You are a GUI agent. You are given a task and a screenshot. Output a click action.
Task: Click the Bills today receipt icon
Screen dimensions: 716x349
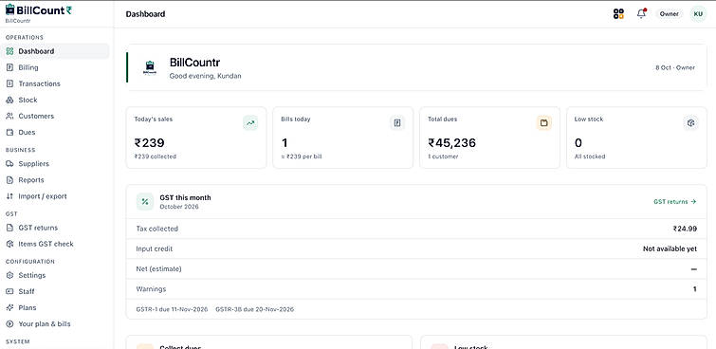397,123
